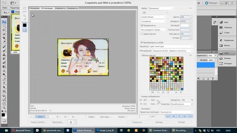The image size is (237, 133).
Task: Click the height field showing 213
Action: 146,104
